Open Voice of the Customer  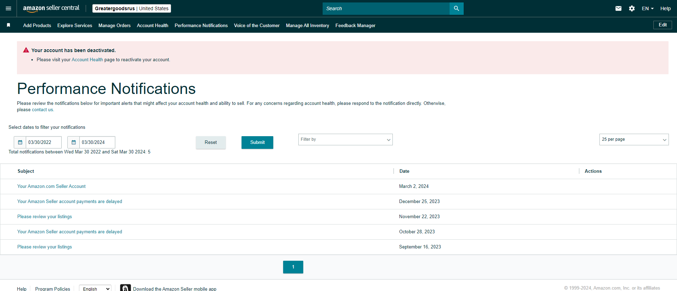point(257,25)
